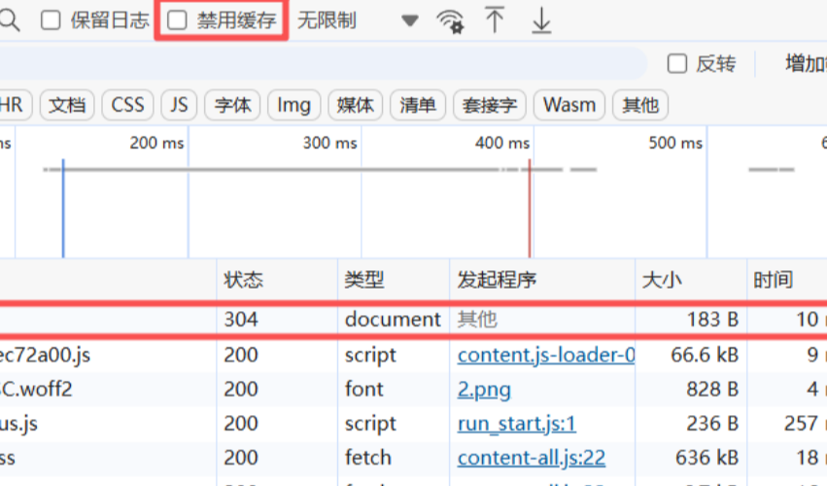Filter requests by CSS type
This screenshot has height=486, width=827.
pos(127,105)
